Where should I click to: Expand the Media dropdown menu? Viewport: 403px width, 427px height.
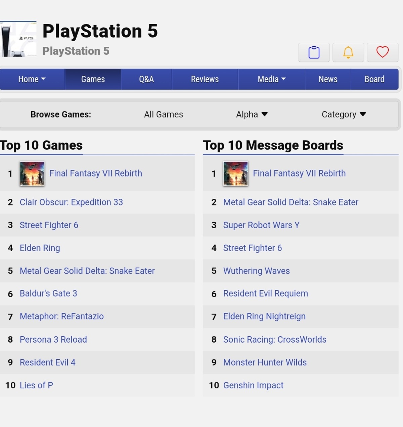[x=272, y=79]
